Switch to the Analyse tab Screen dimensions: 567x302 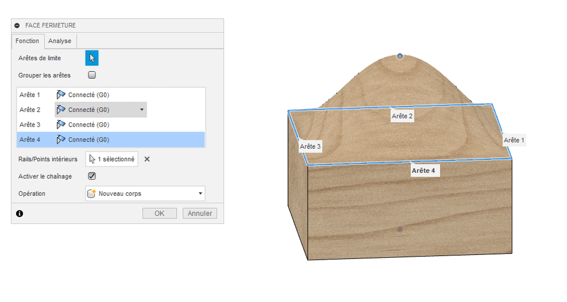[60, 41]
